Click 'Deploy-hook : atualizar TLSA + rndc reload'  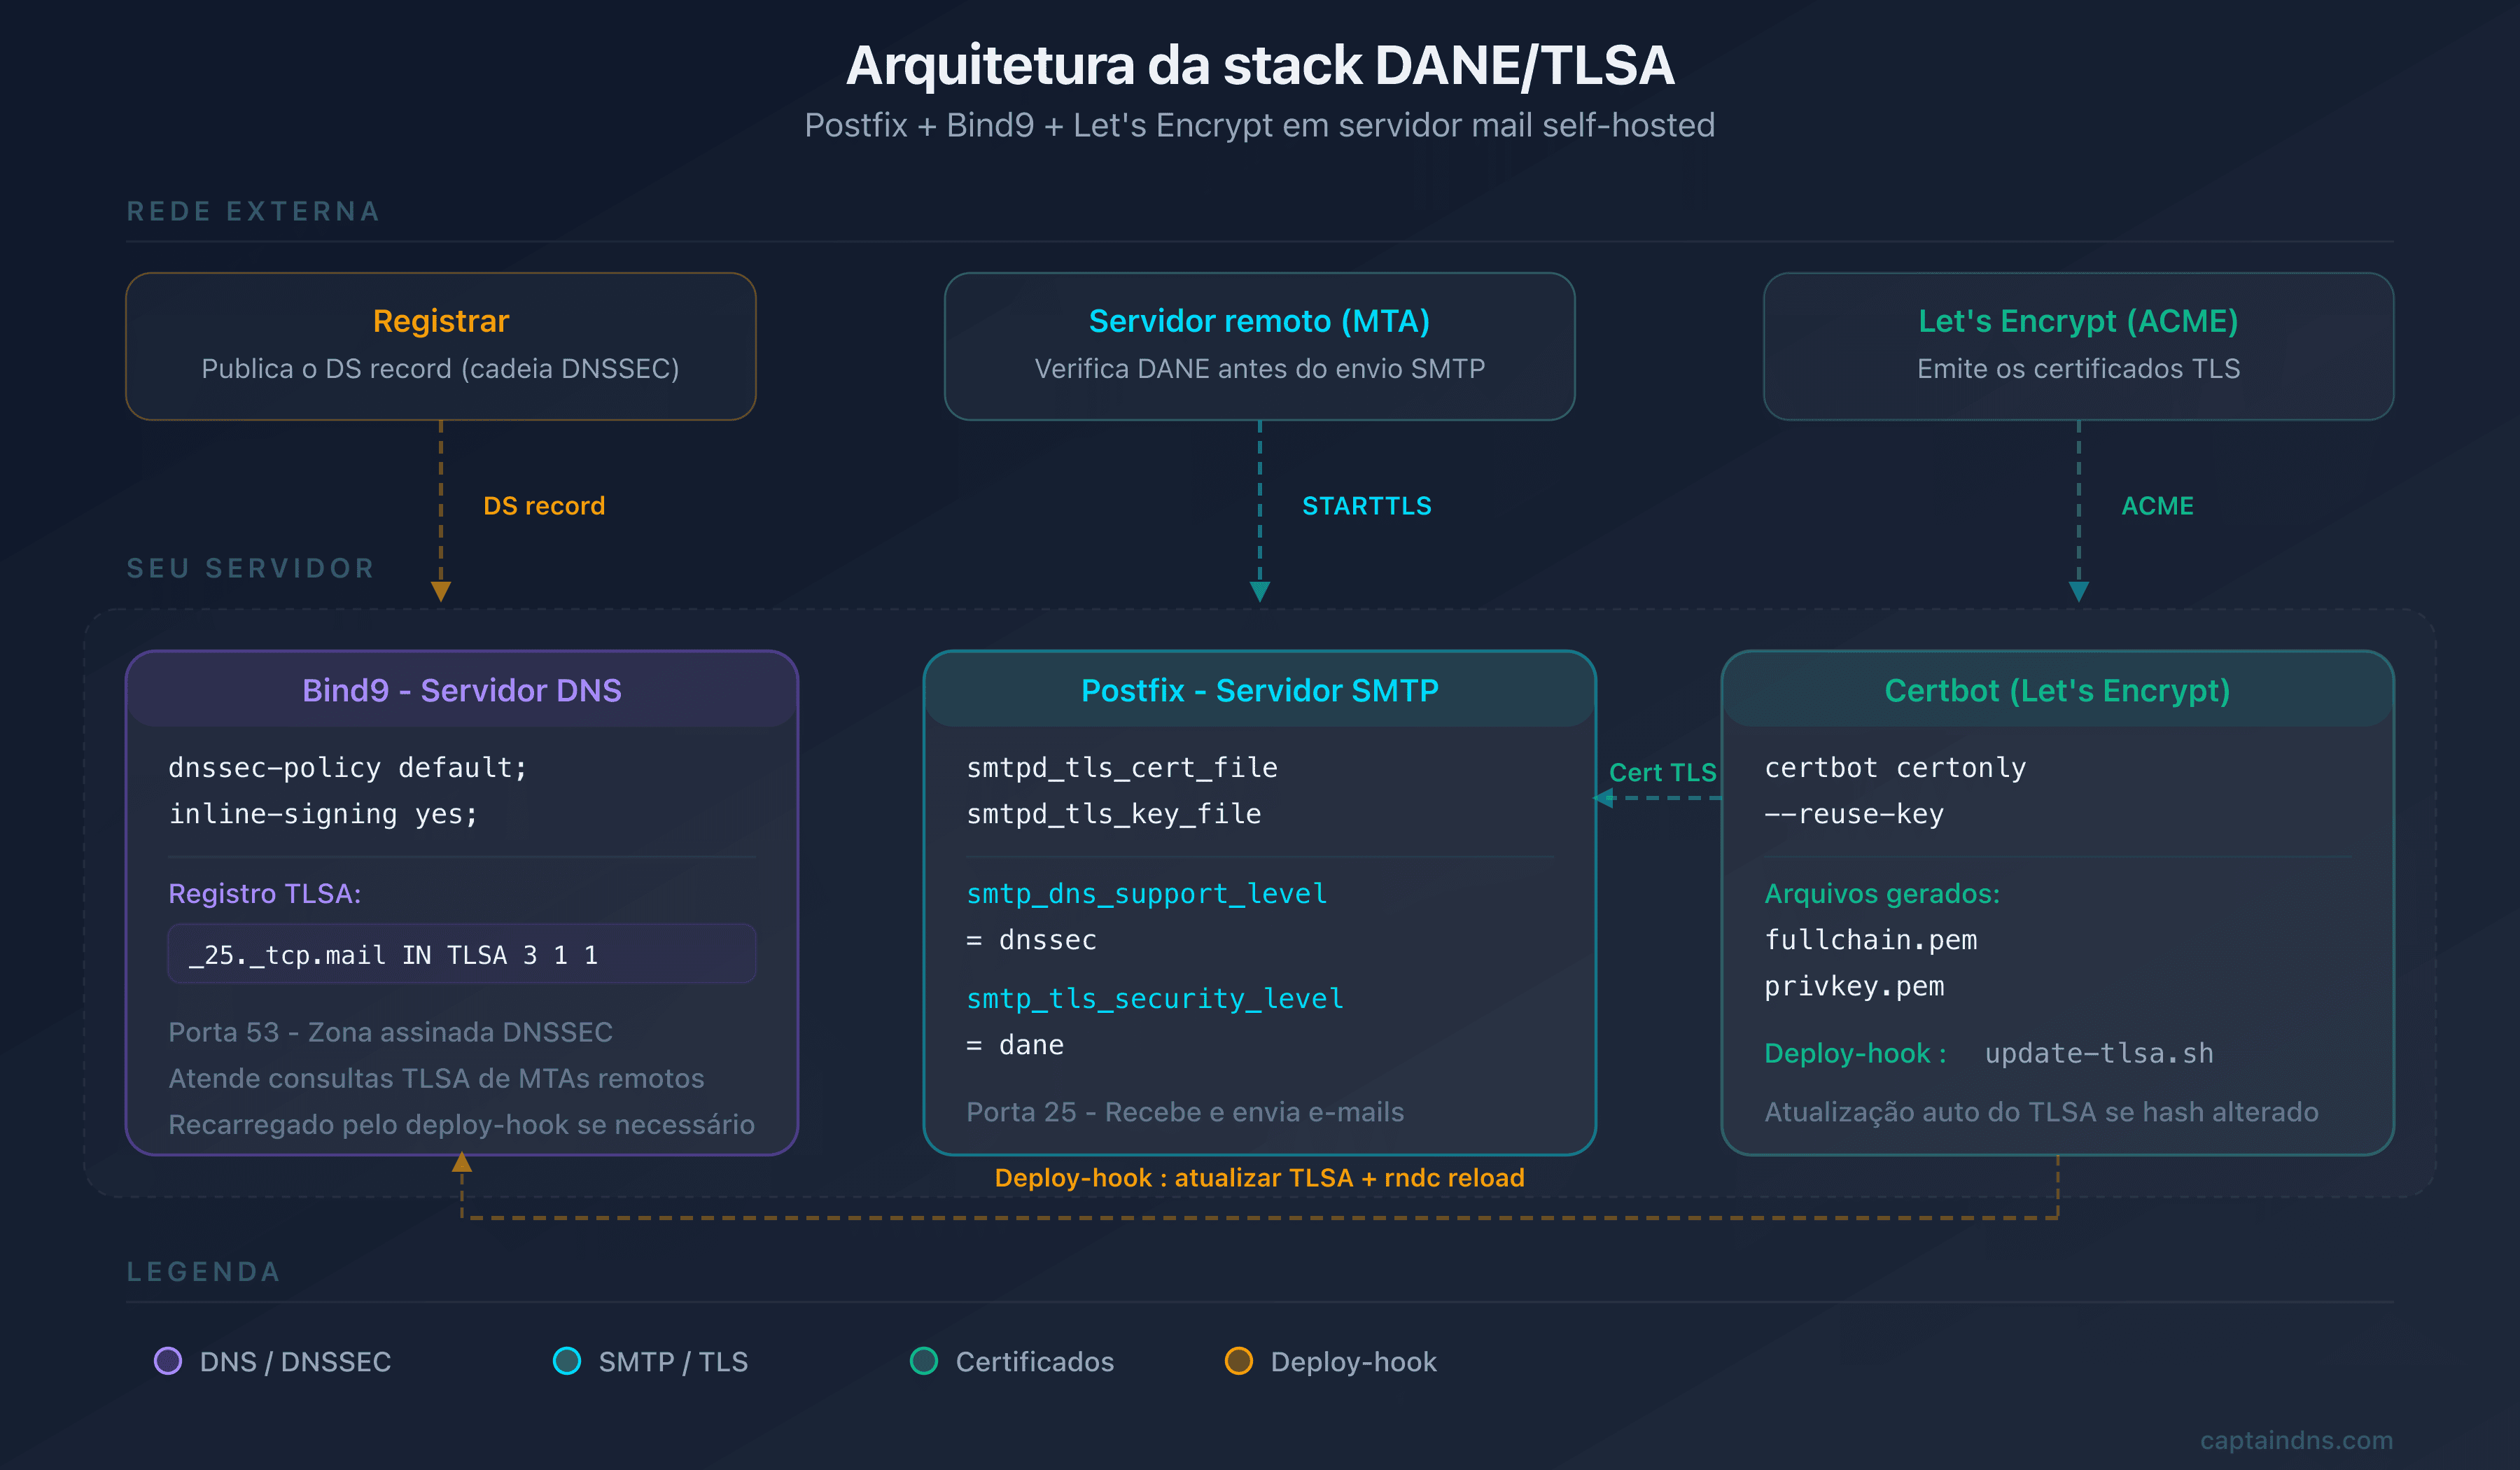[1259, 1178]
